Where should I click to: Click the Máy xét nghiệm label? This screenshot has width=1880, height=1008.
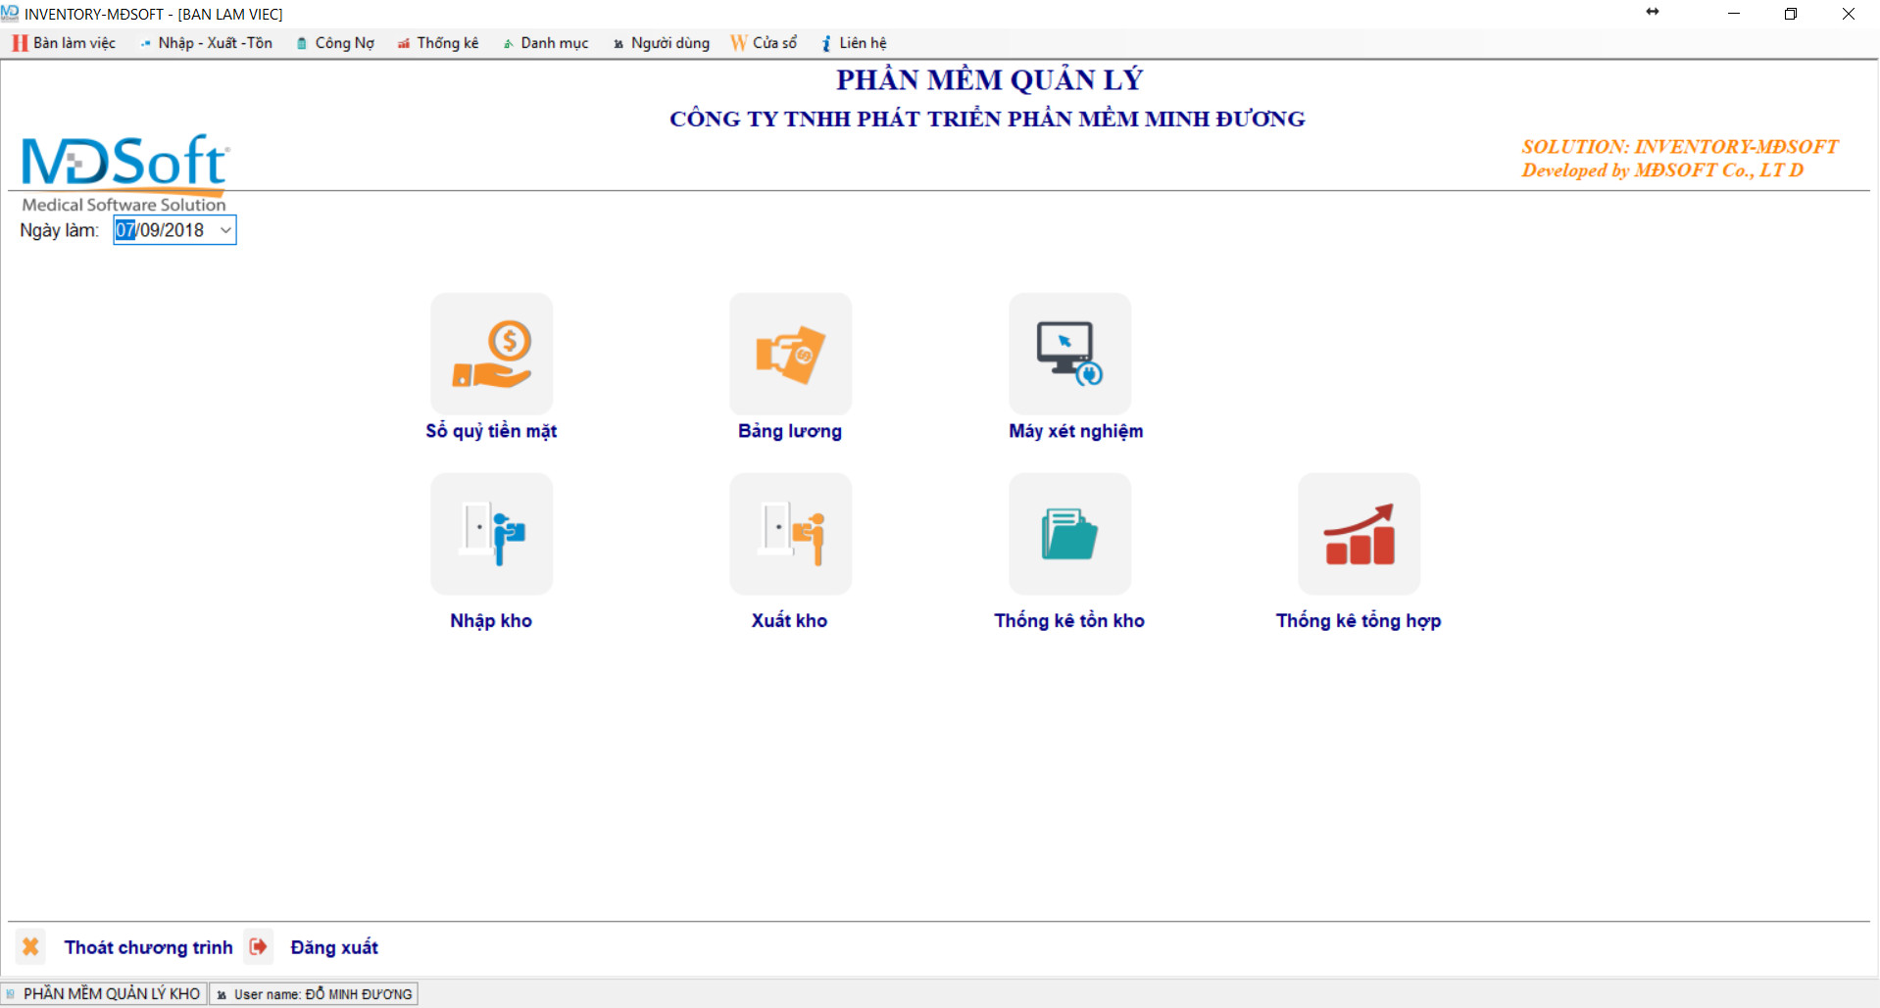click(1076, 431)
